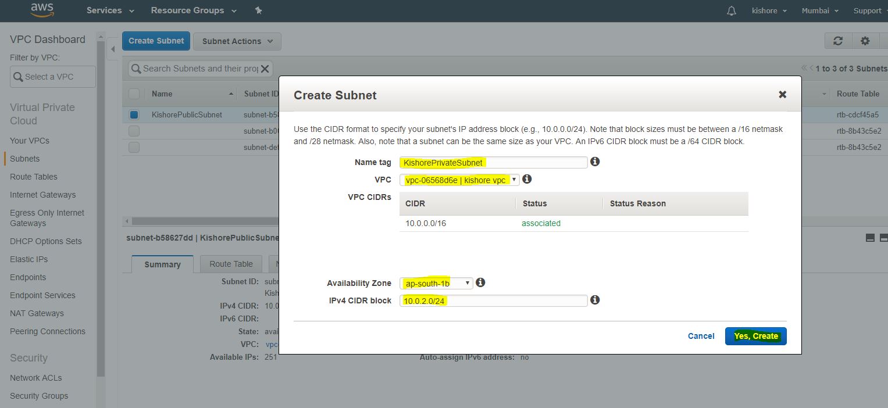Viewport: 888px width, 408px height.
Task: Open the notifications bell icon
Action: 732,10
